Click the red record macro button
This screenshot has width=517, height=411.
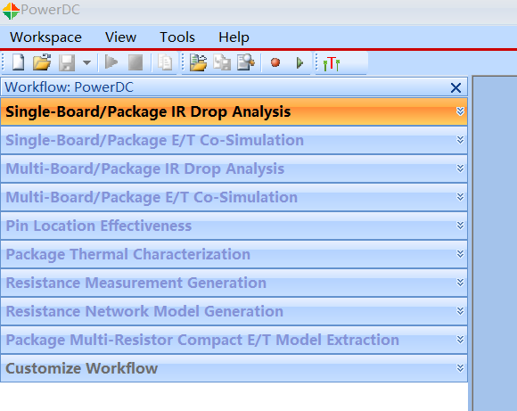(x=275, y=62)
